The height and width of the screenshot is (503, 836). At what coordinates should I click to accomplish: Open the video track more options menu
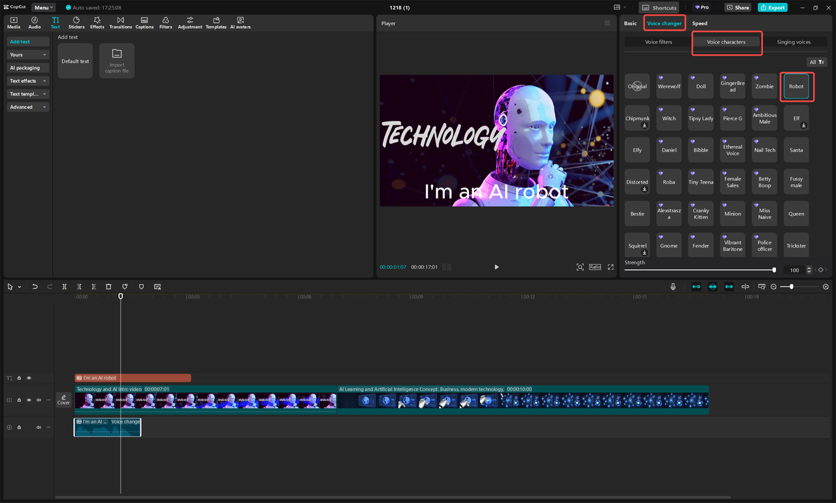tap(48, 400)
